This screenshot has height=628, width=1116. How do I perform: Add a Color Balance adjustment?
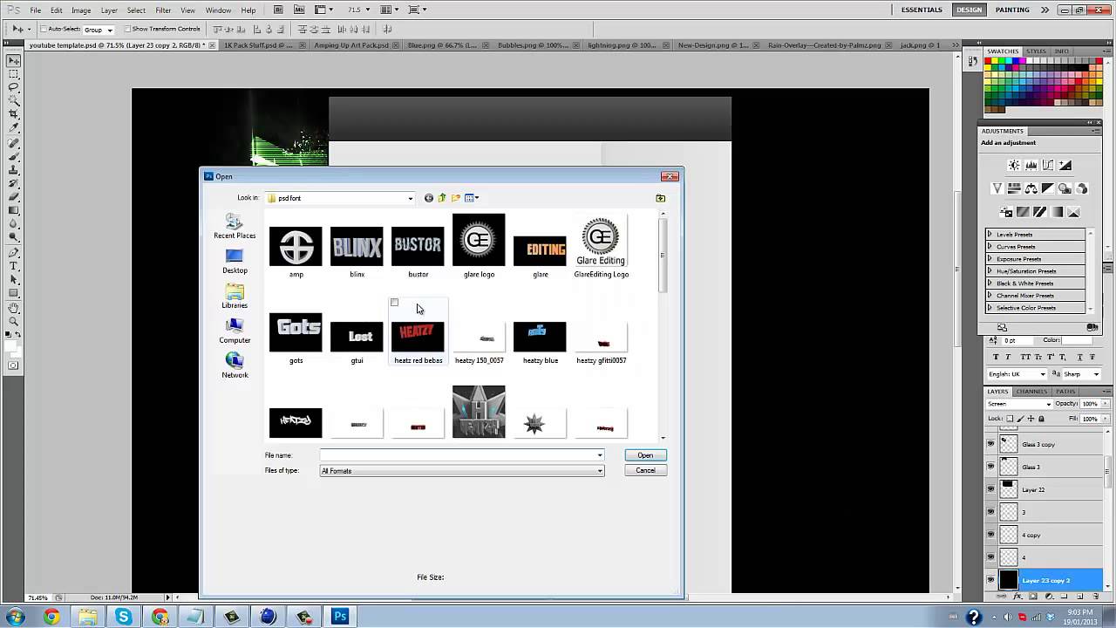[1031, 188]
